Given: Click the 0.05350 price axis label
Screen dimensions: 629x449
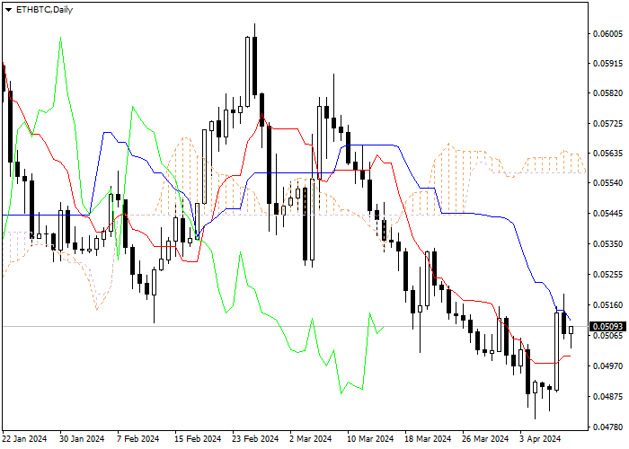Looking at the screenshot, I should point(608,243).
